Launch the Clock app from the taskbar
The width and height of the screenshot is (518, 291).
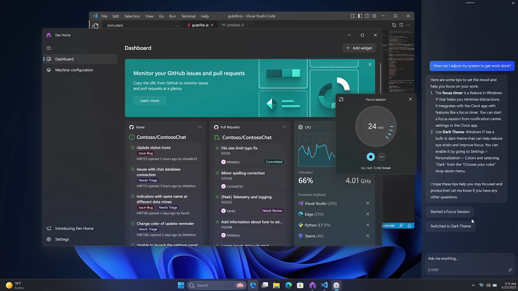pos(336,285)
